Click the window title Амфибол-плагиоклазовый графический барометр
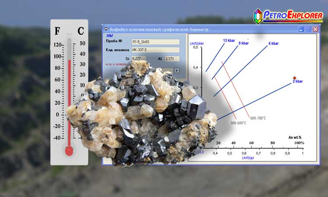 pyautogui.click(x=159, y=29)
